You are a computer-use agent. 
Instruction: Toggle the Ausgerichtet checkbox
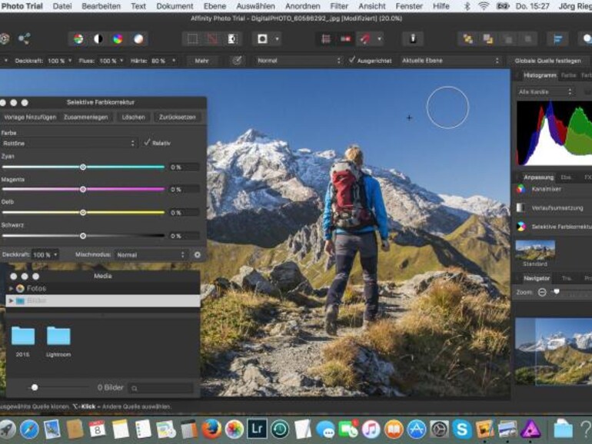[x=352, y=60]
